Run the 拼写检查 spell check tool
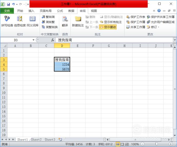The width and height of the screenshot is (177, 147). 7,21
